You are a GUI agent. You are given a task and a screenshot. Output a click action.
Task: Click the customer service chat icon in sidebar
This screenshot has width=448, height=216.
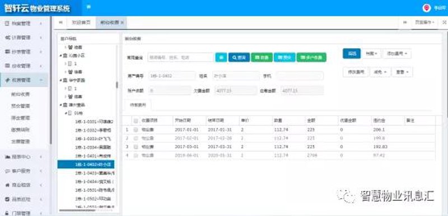[7, 171]
